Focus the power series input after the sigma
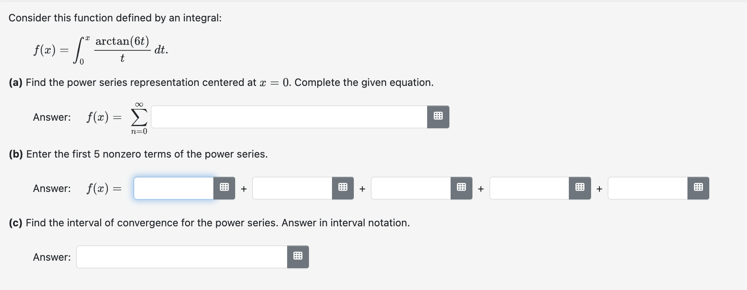 [x=289, y=117]
